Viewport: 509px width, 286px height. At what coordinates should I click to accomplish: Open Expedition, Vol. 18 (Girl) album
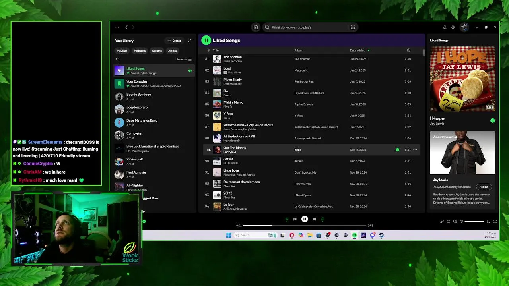(x=309, y=93)
